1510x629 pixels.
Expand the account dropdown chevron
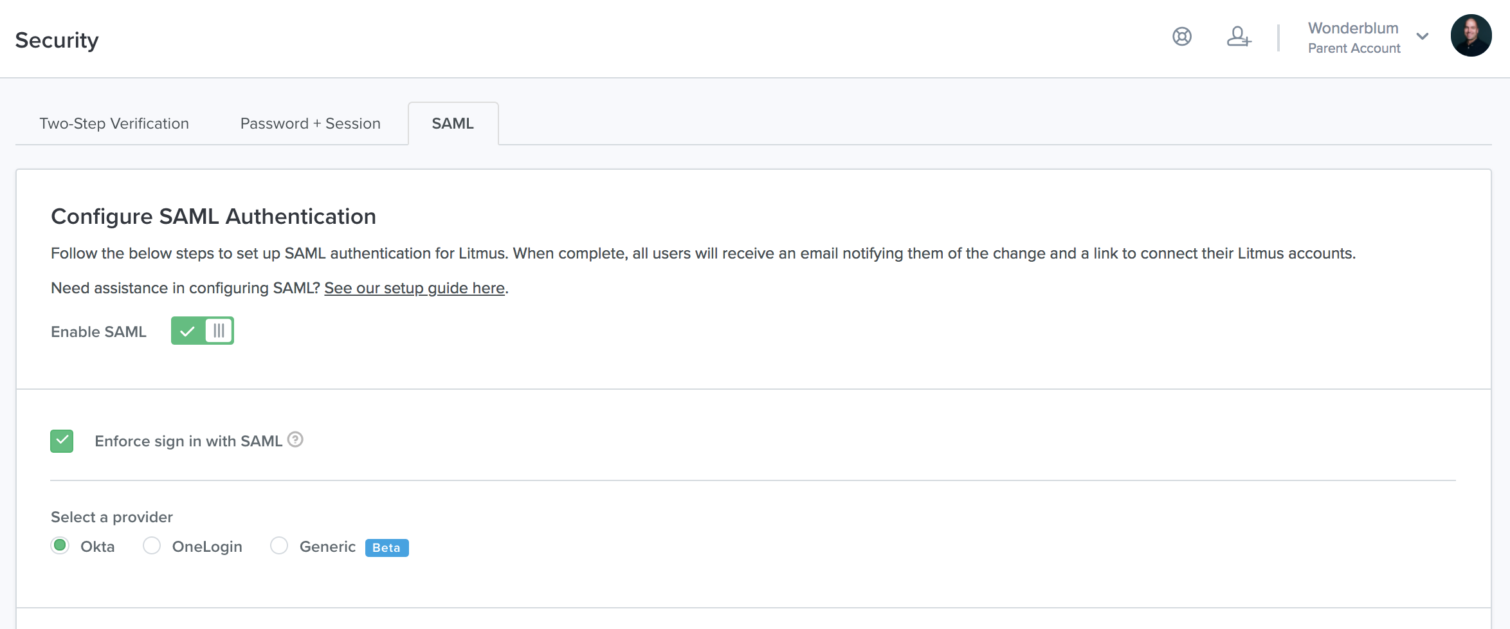[x=1423, y=37]
